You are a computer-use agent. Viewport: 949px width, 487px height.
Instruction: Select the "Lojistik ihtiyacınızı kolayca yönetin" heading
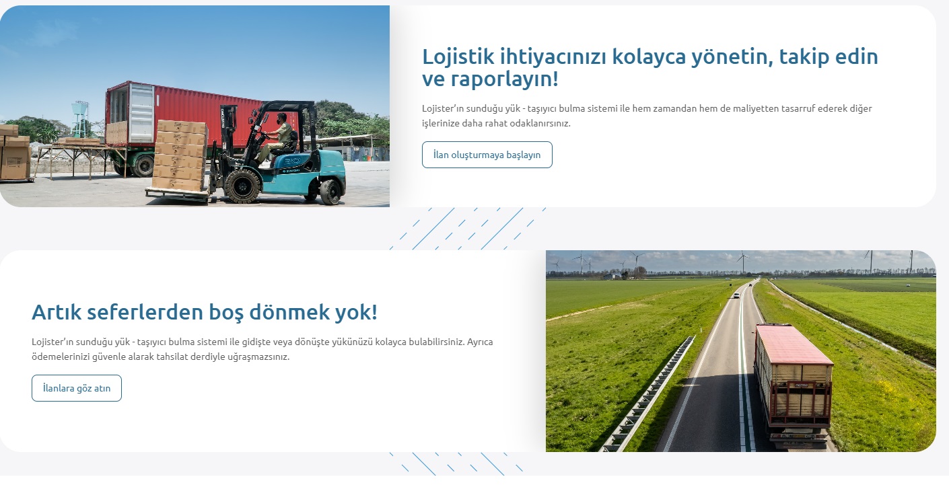coord(649,68)
